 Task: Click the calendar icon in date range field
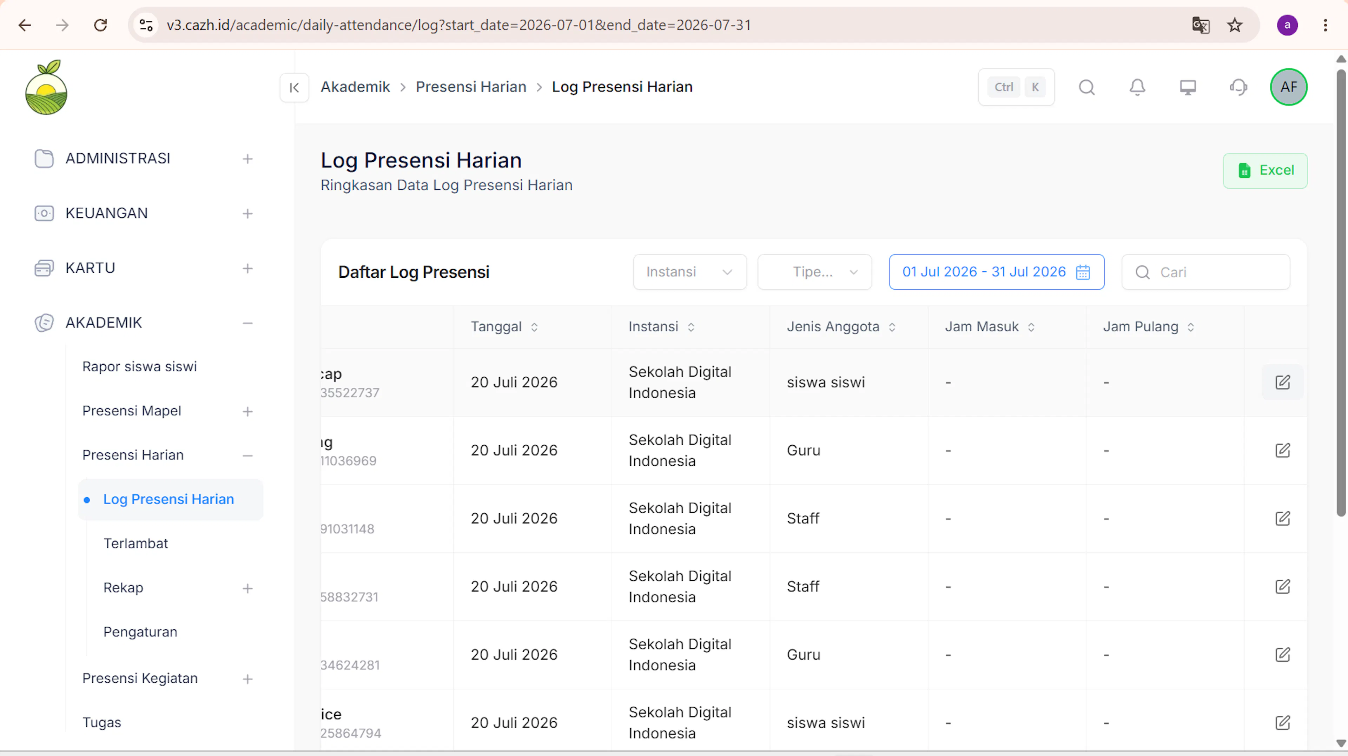pos(1083,272)
